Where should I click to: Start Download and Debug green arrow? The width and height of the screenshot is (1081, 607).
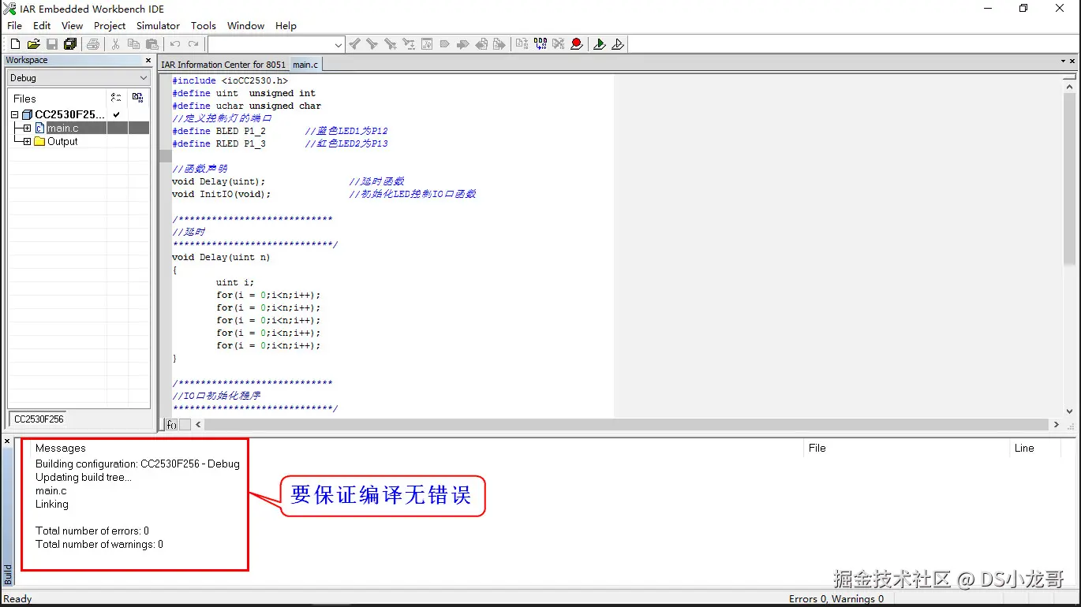click(600, 44)
